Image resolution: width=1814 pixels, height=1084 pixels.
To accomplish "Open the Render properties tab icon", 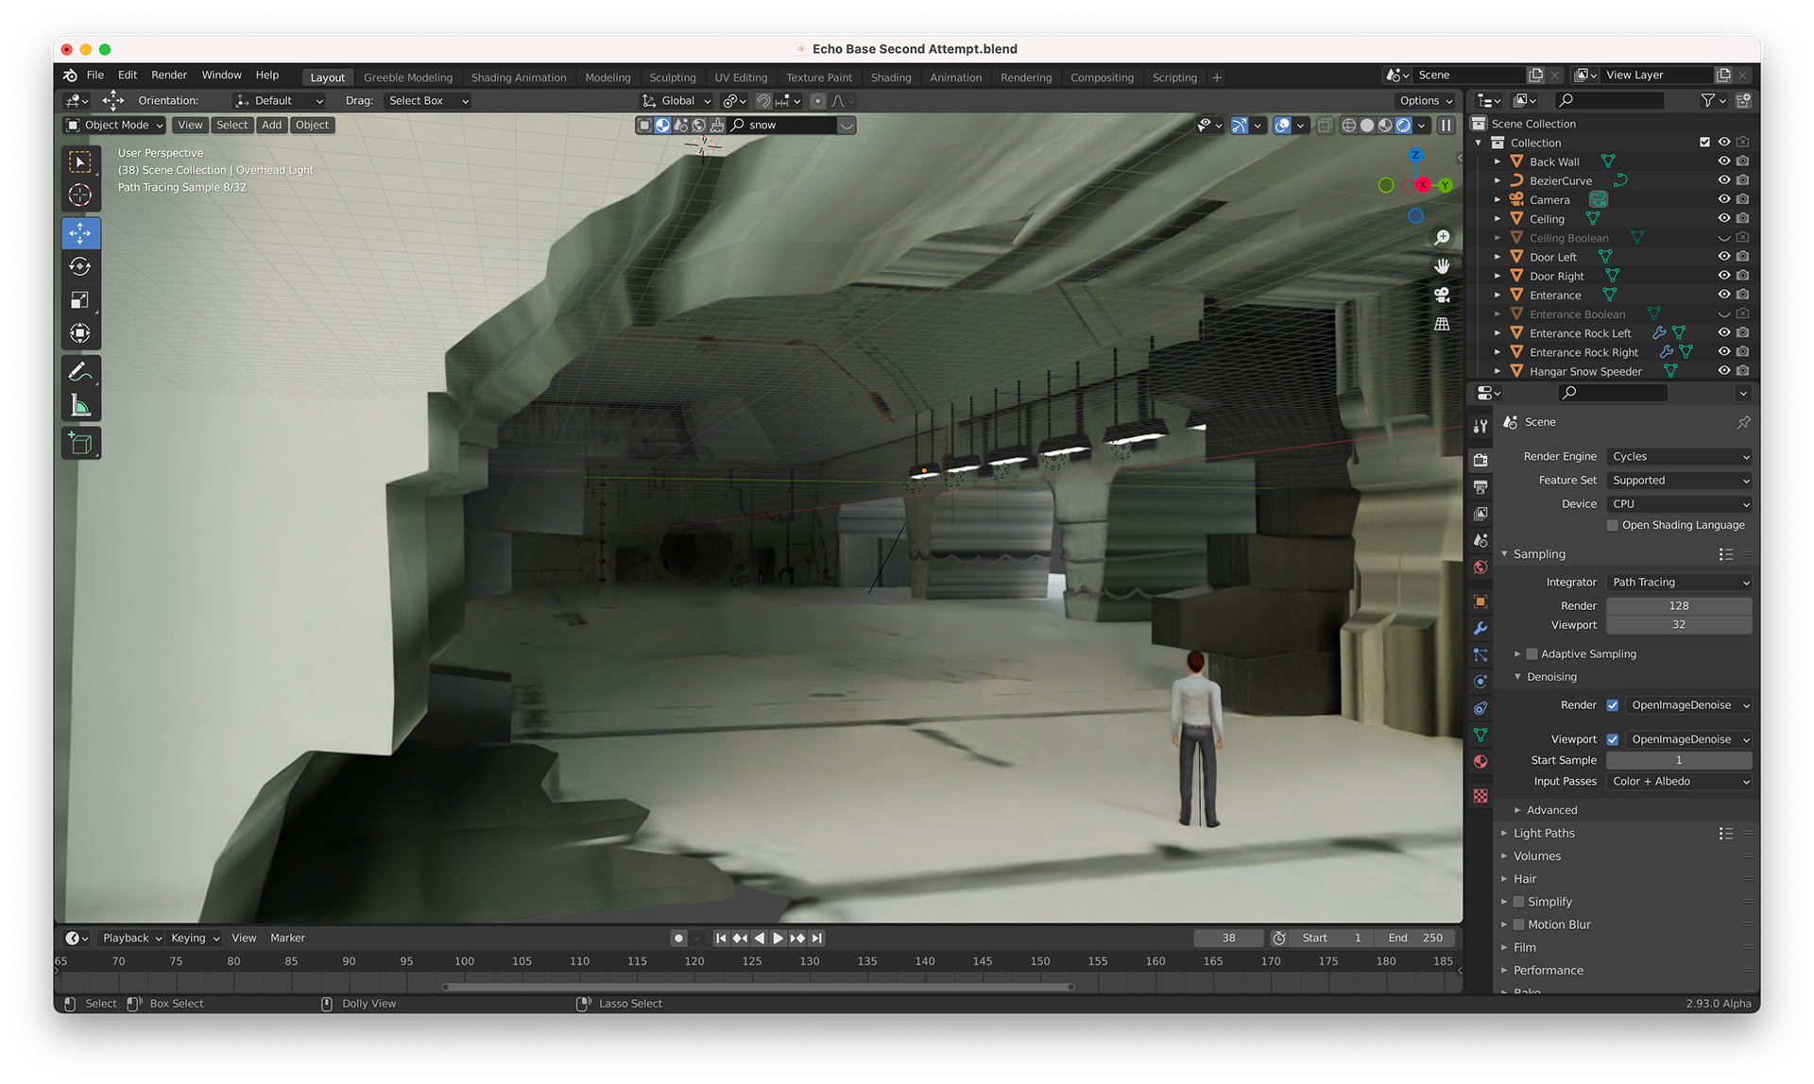I will pos(1480,460).
